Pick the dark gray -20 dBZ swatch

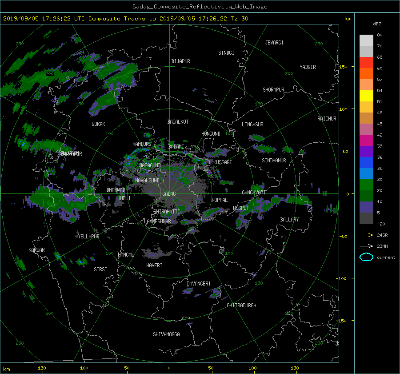366,218
